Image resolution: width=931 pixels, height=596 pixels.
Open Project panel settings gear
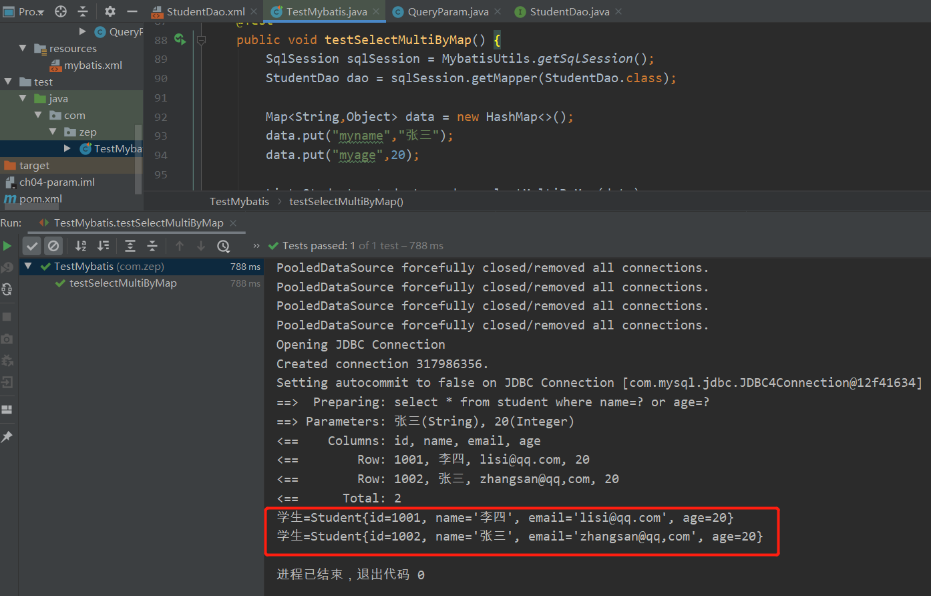click(x=110, y=11)
